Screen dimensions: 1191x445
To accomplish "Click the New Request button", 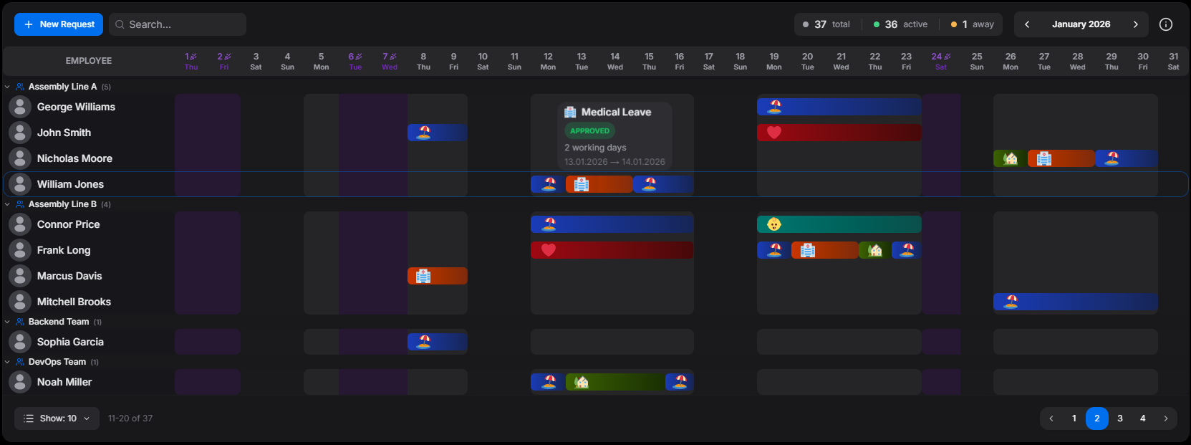I will 59,24.
